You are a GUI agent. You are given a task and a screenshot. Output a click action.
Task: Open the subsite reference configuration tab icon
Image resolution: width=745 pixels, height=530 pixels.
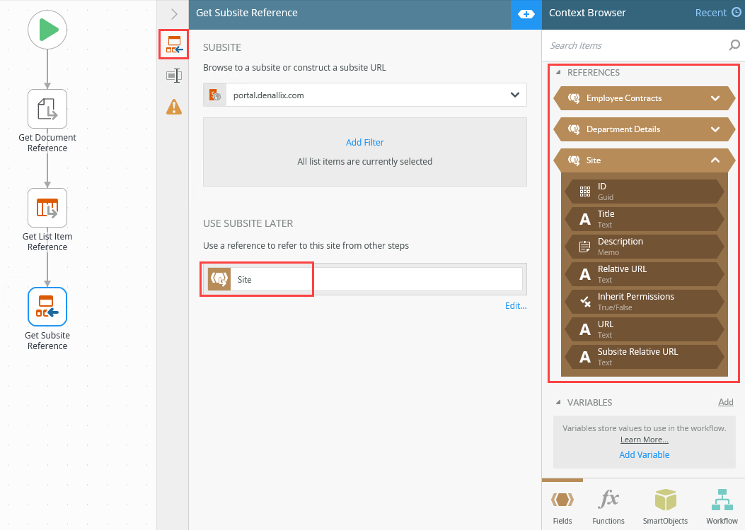[x=173, y=45]
